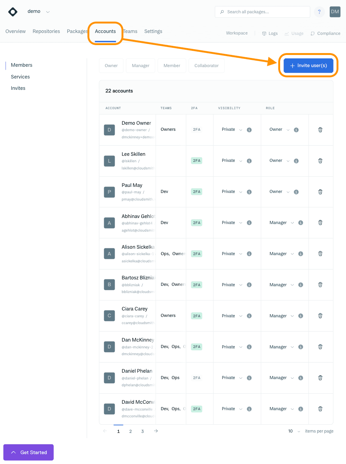Open Paul May's visibility dropdown
This screenshot has width=346, height=464.
click(x=232, y=192)
